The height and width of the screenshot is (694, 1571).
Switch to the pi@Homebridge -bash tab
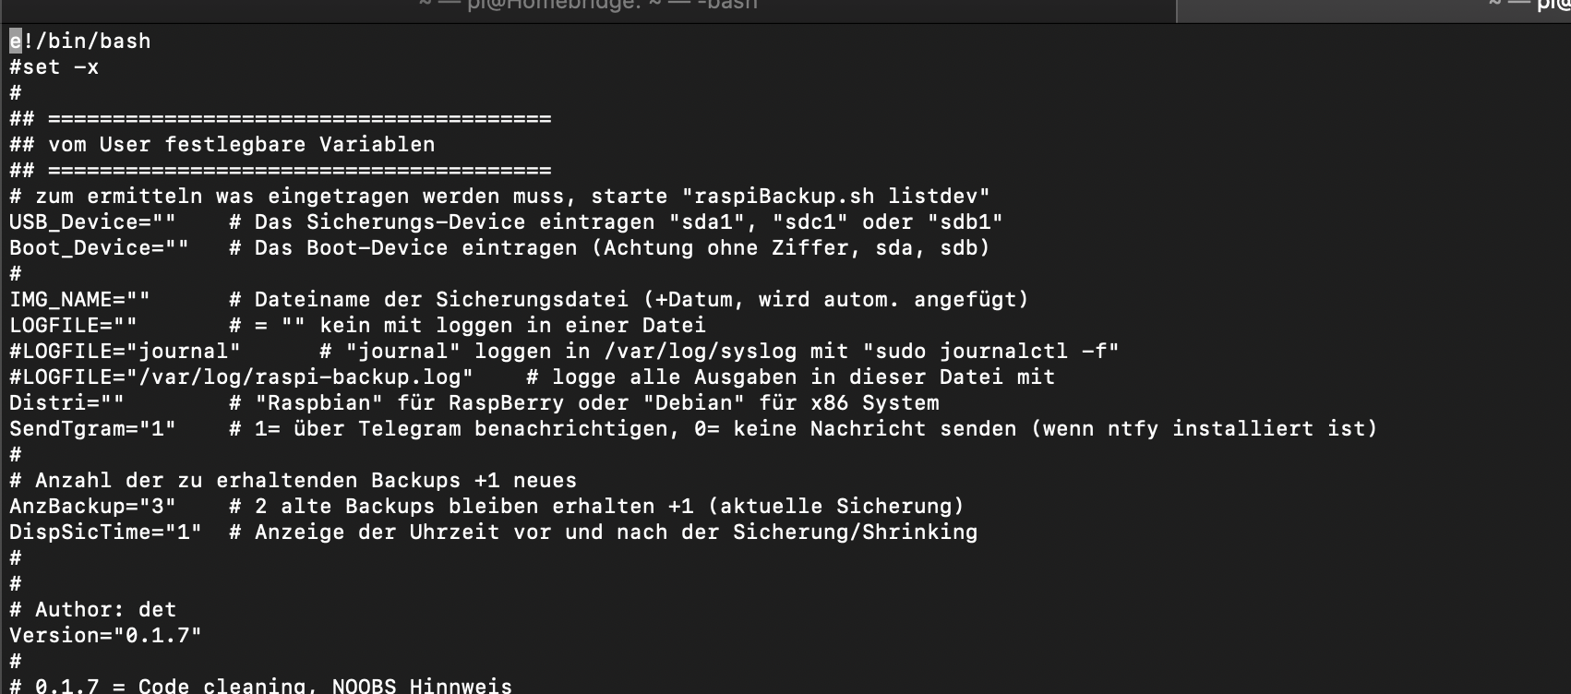pos(588,6)
